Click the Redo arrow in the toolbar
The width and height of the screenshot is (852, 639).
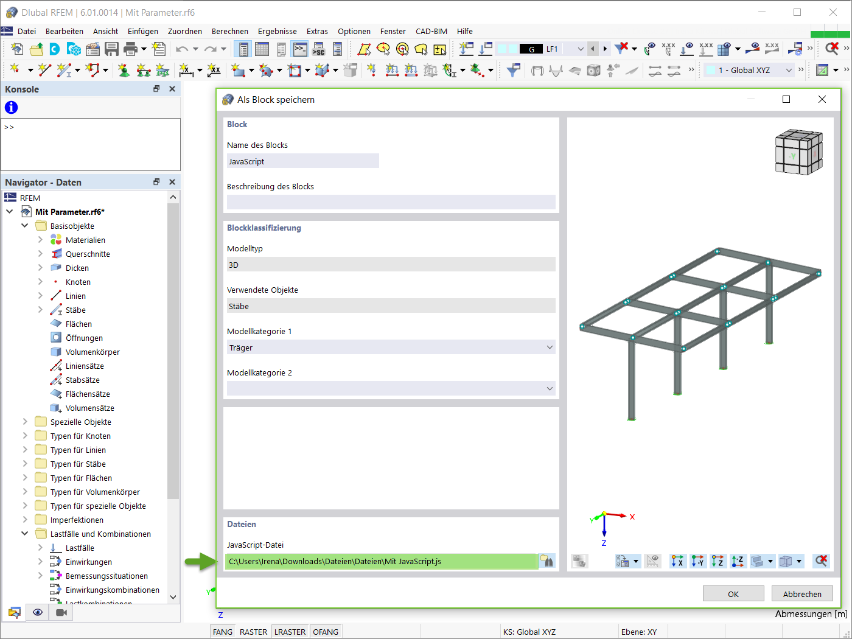coord(210,49)
